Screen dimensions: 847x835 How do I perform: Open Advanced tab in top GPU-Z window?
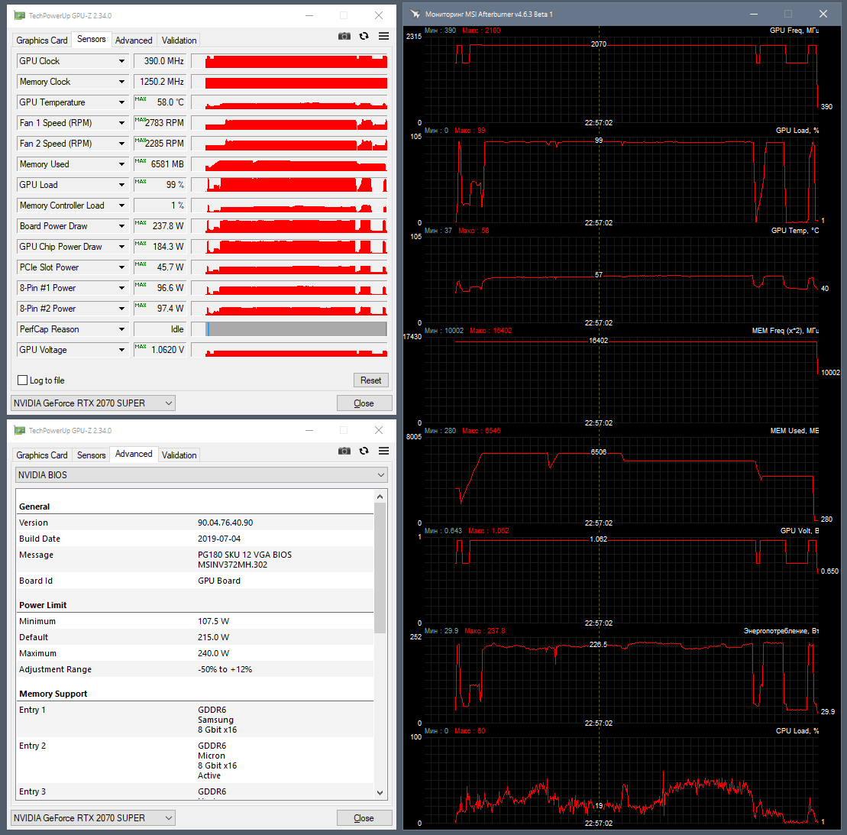[134, 40]
